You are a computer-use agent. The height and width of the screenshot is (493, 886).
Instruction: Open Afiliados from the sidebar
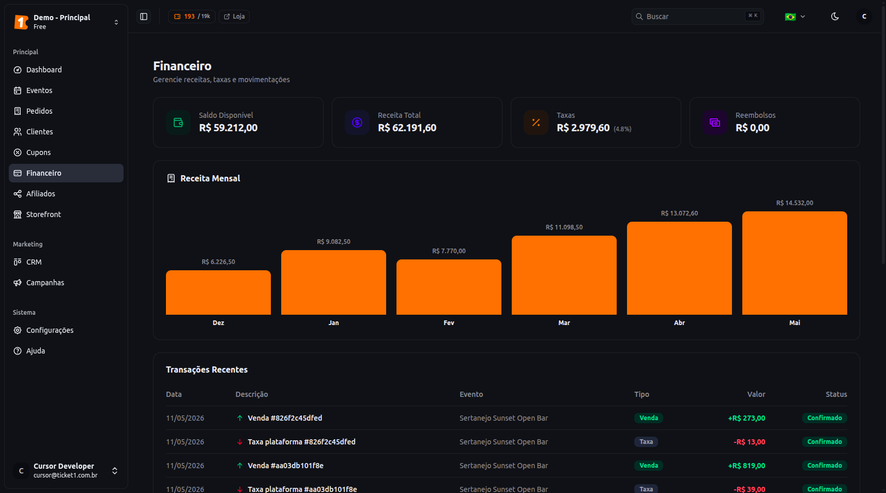(66, 194)
